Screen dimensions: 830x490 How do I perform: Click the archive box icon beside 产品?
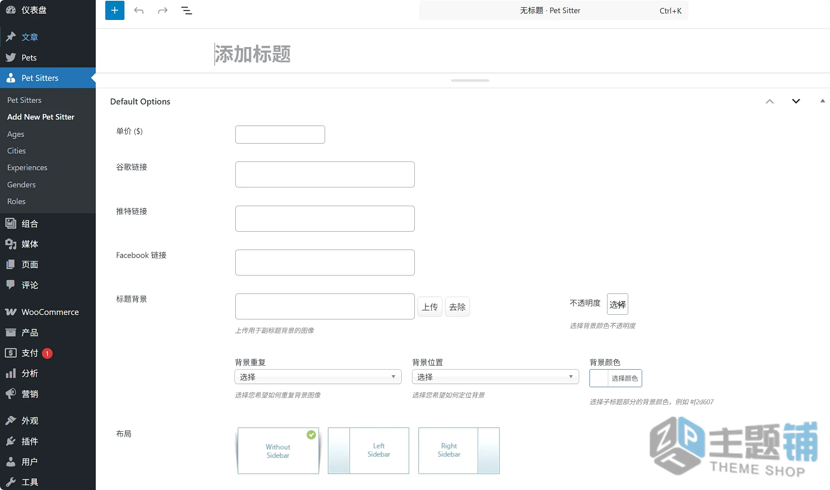[x=11, y=332]
